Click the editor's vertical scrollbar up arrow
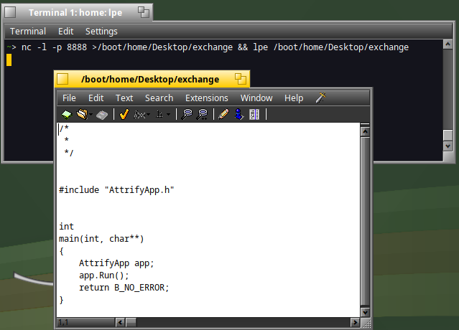459x330 pixels. coord(365,132)
